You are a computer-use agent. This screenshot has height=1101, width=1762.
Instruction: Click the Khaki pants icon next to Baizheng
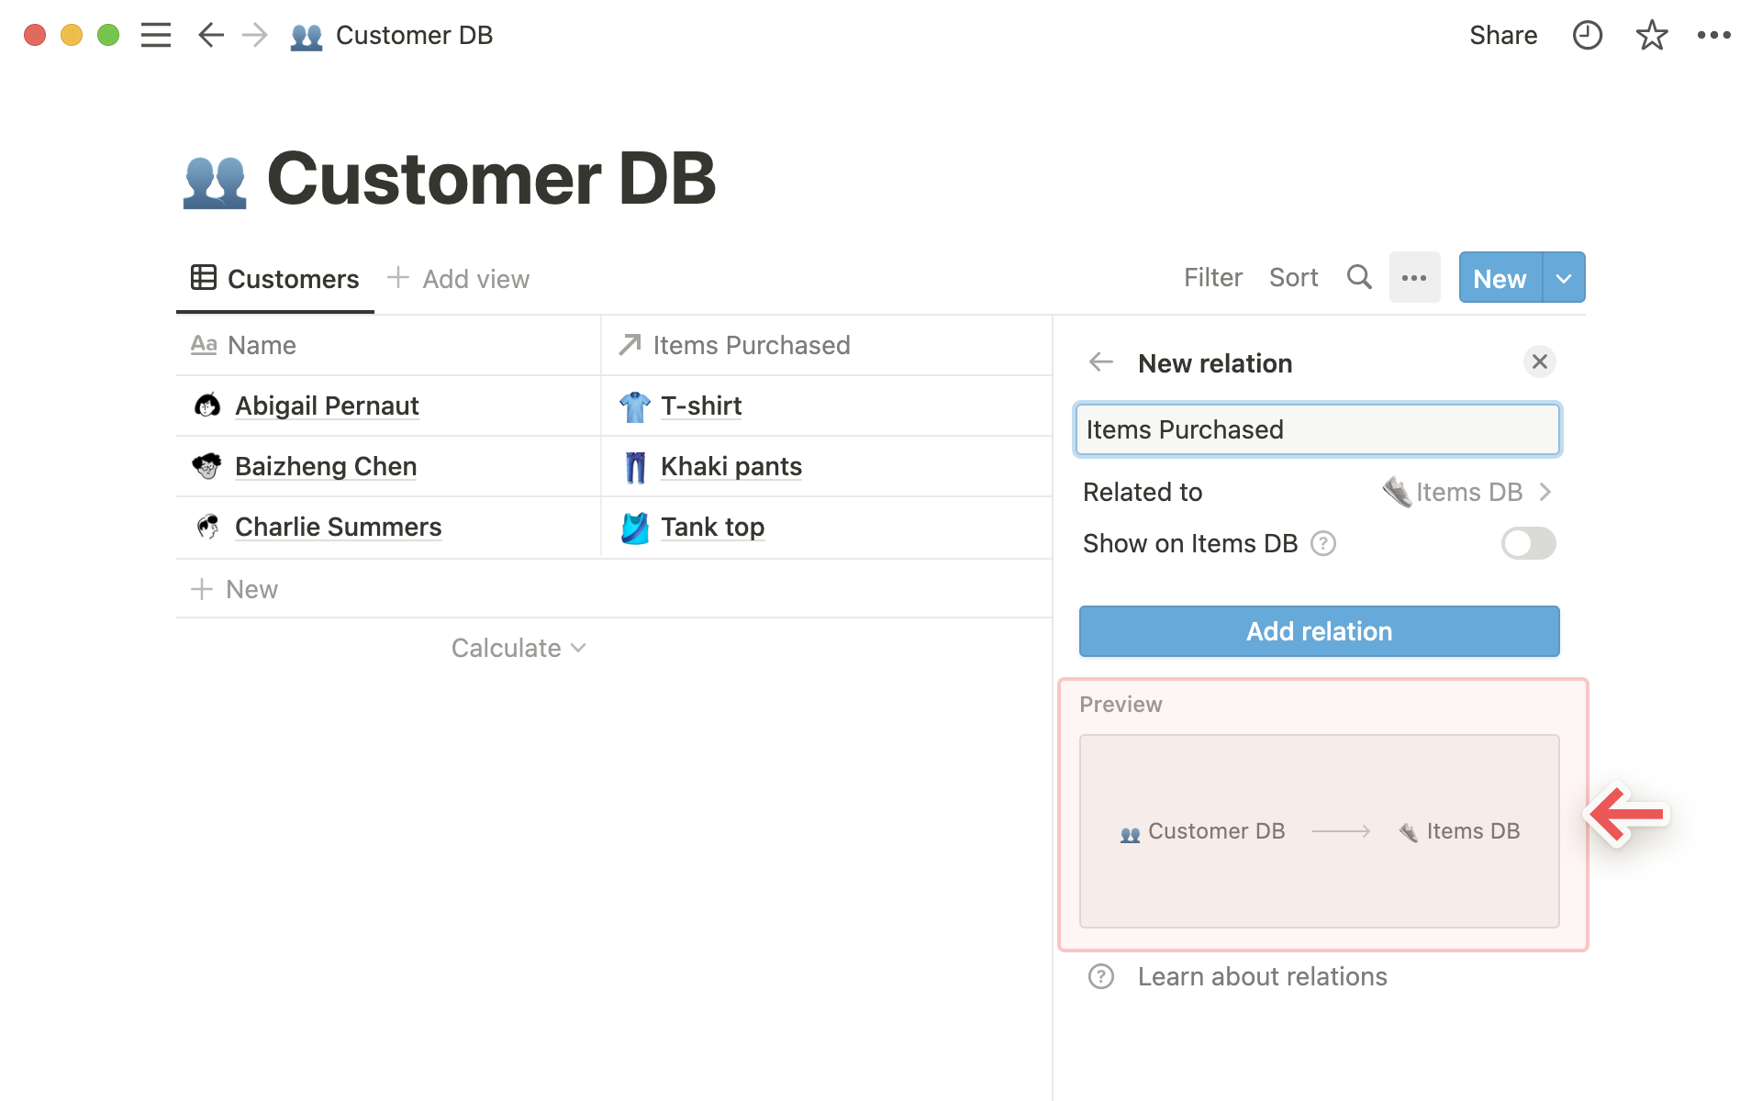point(634,467)
